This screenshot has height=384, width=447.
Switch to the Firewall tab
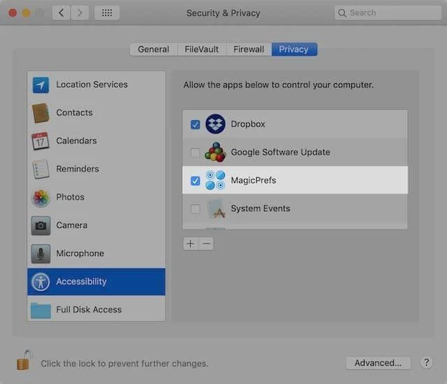click(249, 50)
